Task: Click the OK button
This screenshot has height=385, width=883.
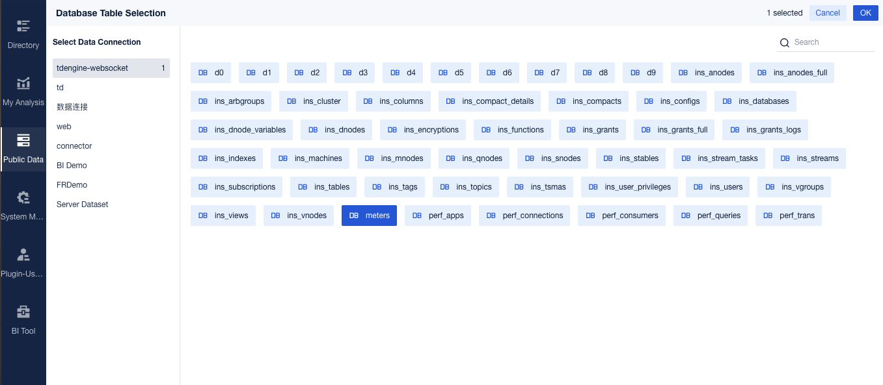Action: pyautogui.click(x=865, y=13)
